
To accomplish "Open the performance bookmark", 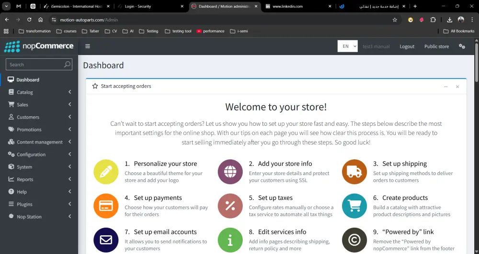I will (210, 31).
